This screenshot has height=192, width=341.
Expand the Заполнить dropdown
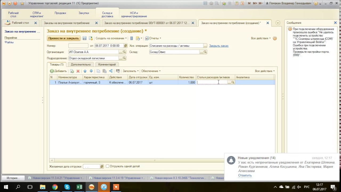131,71
